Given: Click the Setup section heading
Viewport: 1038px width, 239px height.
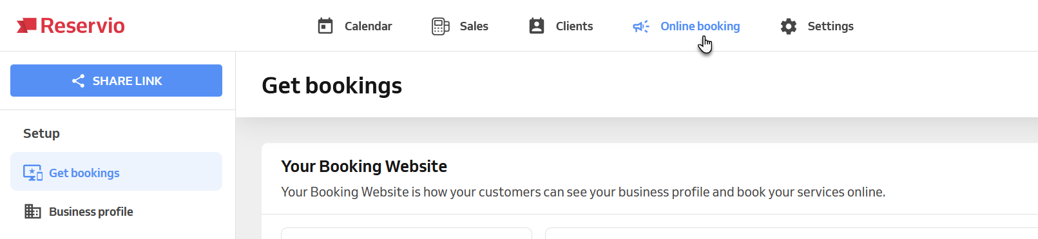Looking at the screenshot, I should pos(41,133).
